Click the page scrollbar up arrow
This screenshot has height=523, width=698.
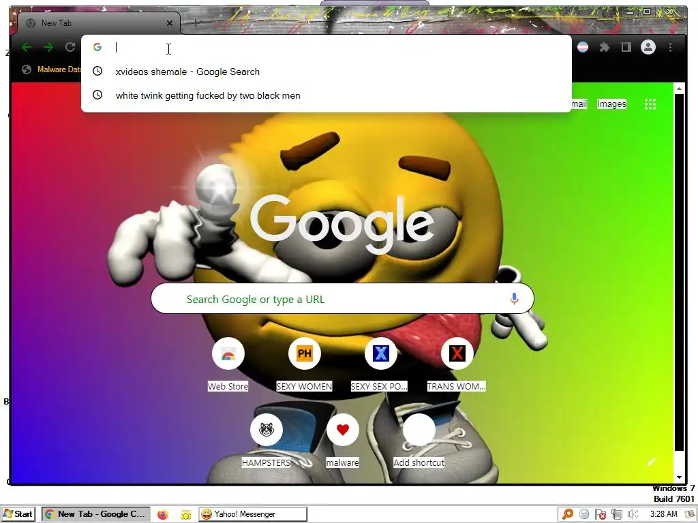point(679,89)
